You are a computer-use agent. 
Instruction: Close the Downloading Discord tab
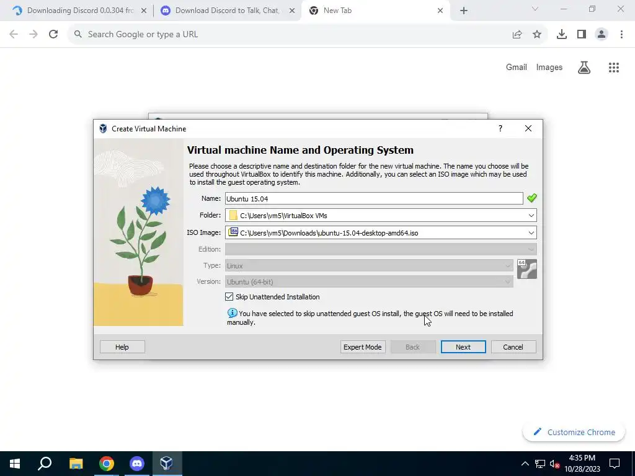coord(144,11)
